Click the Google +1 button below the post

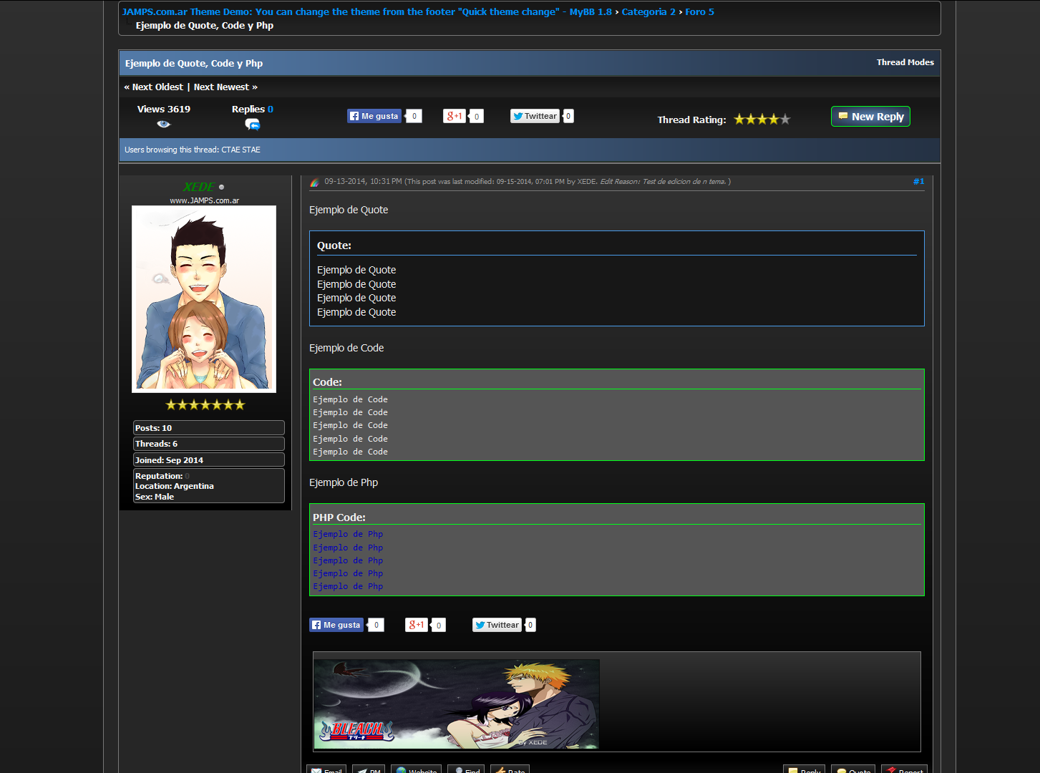point(417,625)
